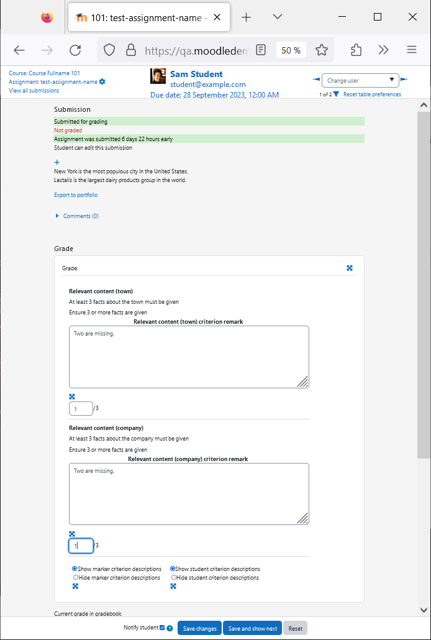
Task: Open the list all tabs chevron
Action: click(278, 17)
